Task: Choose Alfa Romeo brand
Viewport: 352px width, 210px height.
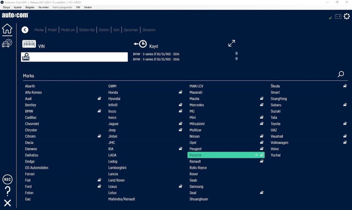Action: (x=34, y=92)
